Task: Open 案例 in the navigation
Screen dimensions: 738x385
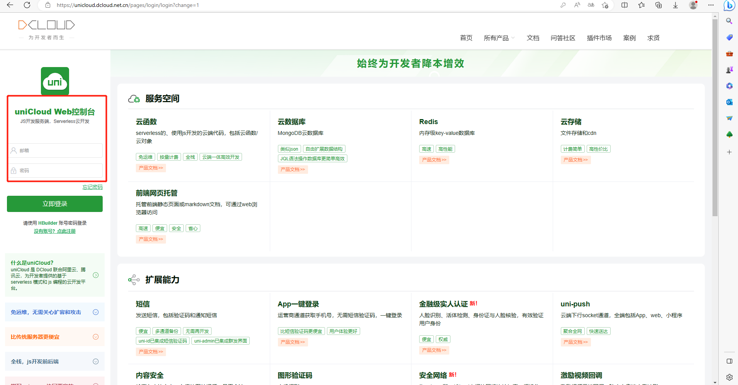Action: point(629,38)
